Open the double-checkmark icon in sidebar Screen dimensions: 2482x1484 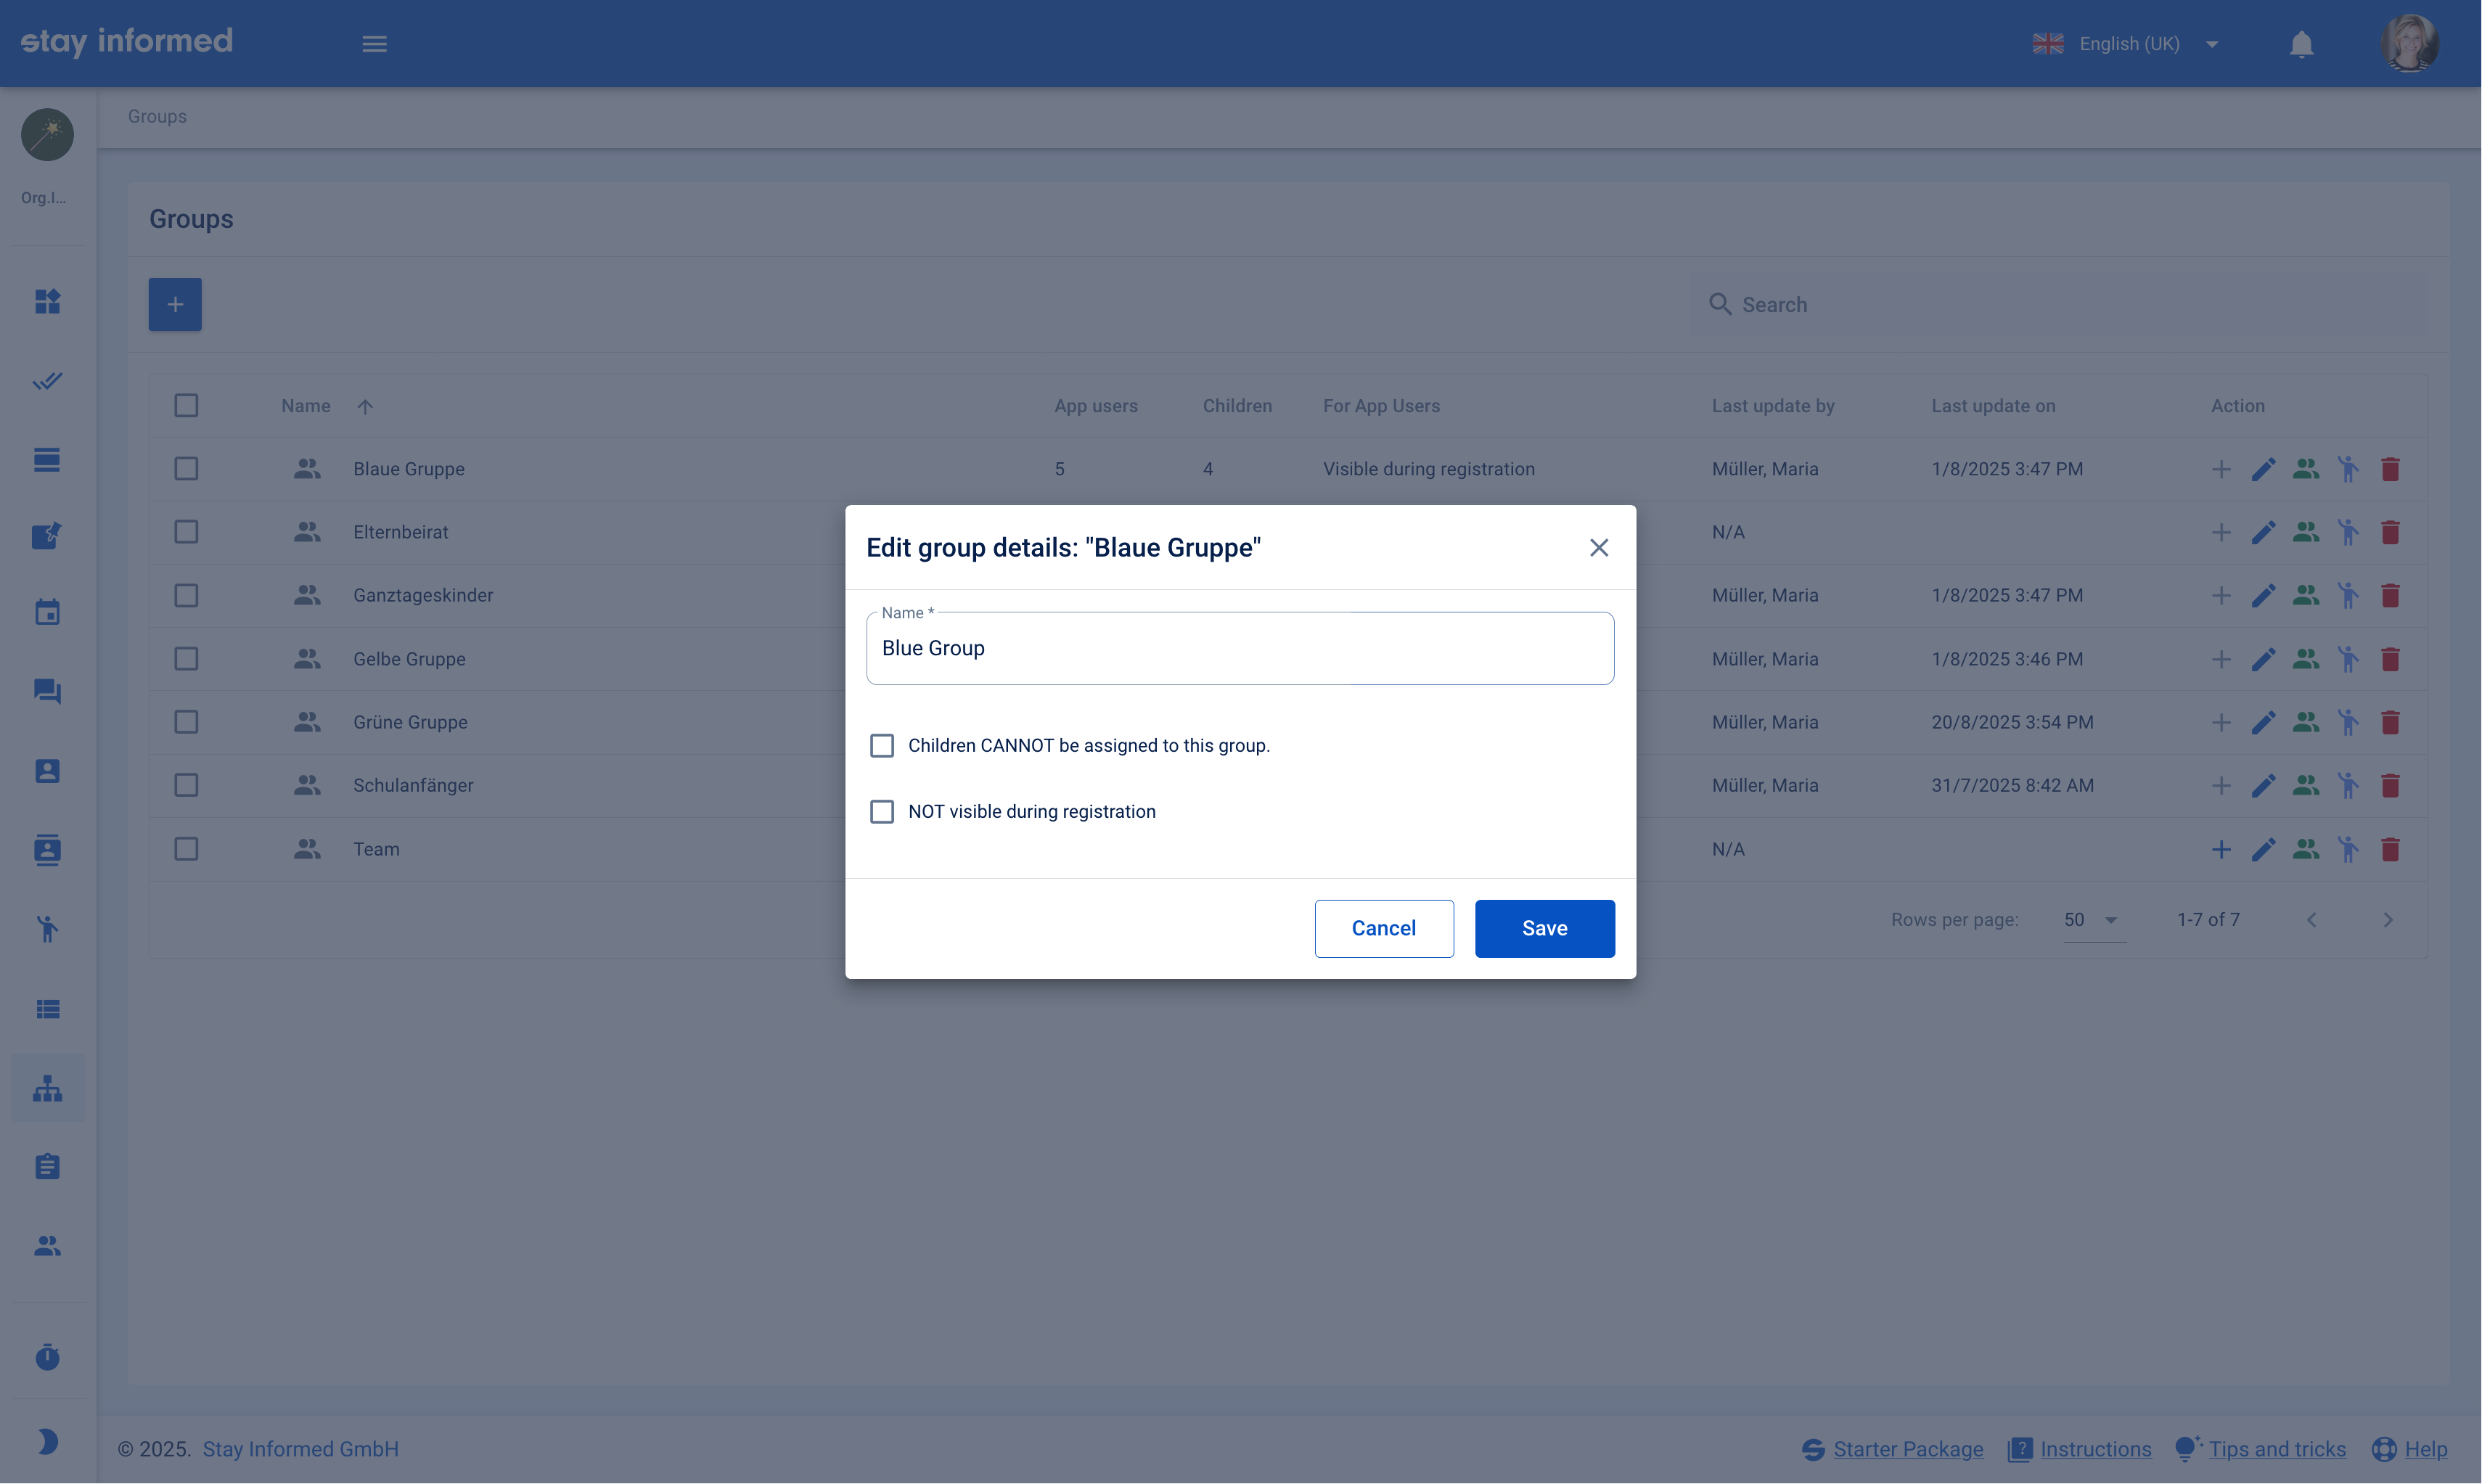pyautogui.click(x=47, y=381)
